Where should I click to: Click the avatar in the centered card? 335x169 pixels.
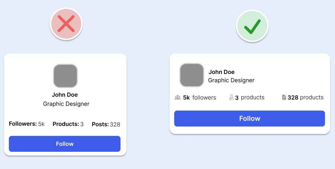point(65,76)
